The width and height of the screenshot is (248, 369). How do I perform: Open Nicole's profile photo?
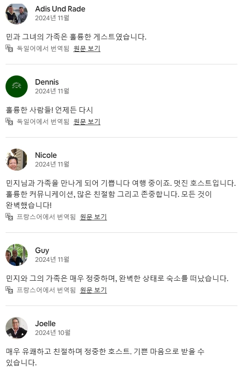[x=17, y=160]
